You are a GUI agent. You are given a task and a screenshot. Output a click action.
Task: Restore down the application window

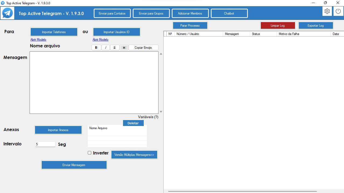(325, 3)
